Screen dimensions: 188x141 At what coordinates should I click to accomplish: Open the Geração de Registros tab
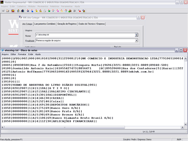click(x=66, y=24)
